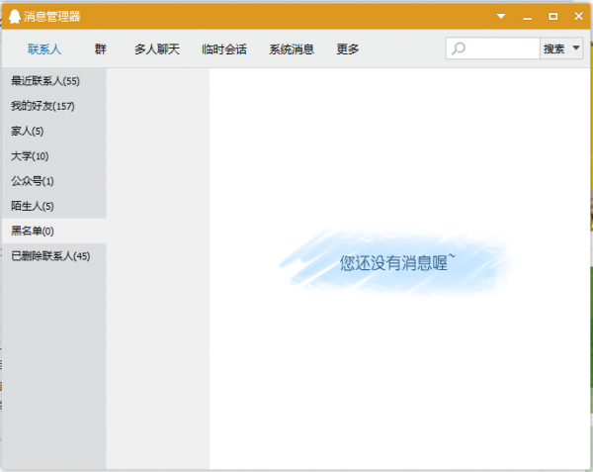Open the 家人(5) contact group

tap(27, 131)
